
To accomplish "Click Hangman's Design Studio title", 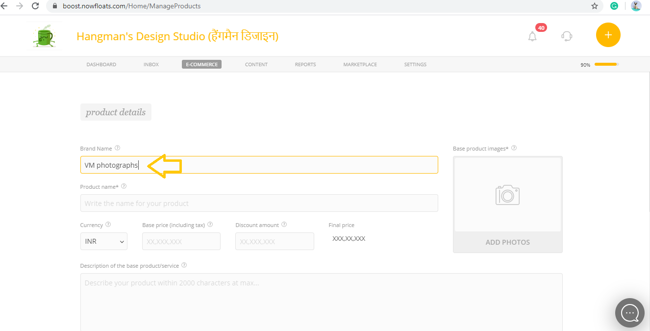I will click(177, 36).
